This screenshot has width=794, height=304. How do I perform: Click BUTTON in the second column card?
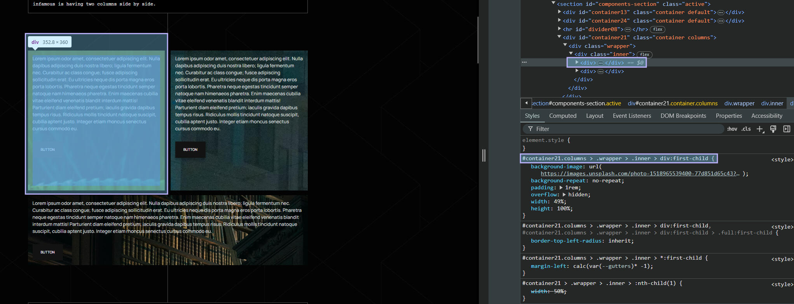tap(190, 150)
